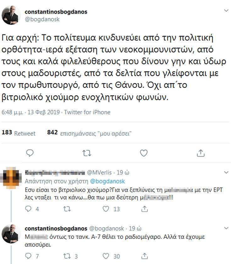Reply to the main tweet
Viewport: 231px width, 264px height.
(30, 153)
